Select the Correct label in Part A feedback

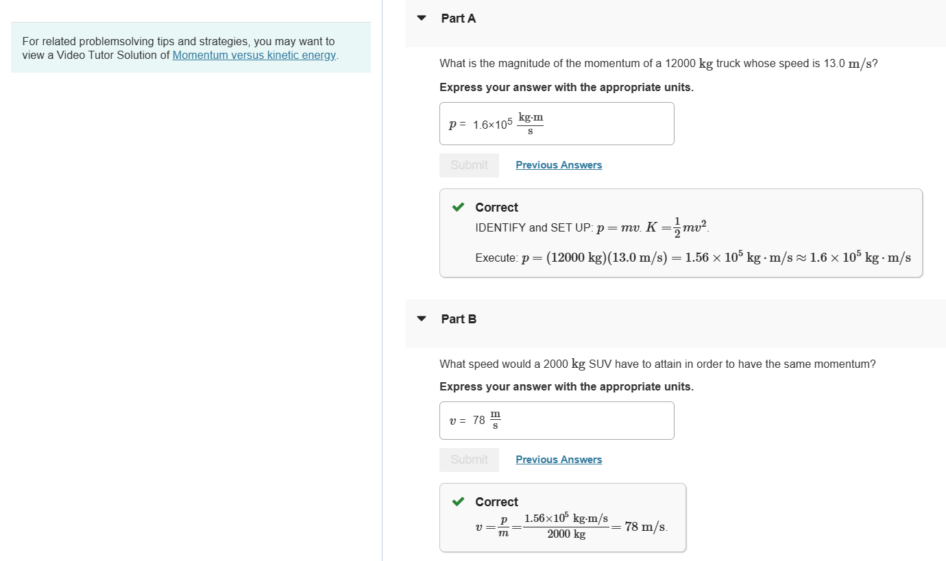pyautogui.click(x=496, y=208)
